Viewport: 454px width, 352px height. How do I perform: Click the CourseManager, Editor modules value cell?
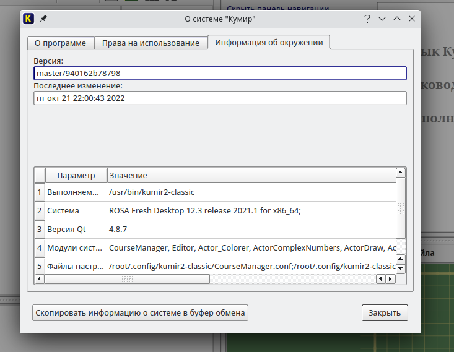point(251,248)
